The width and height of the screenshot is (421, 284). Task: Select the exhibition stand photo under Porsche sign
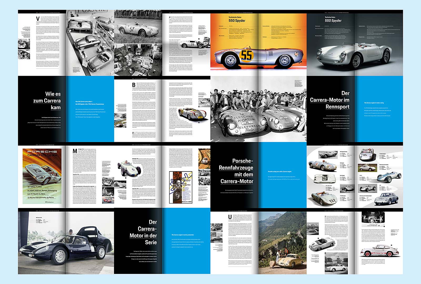pyautogui.click(x=90, y=43)
